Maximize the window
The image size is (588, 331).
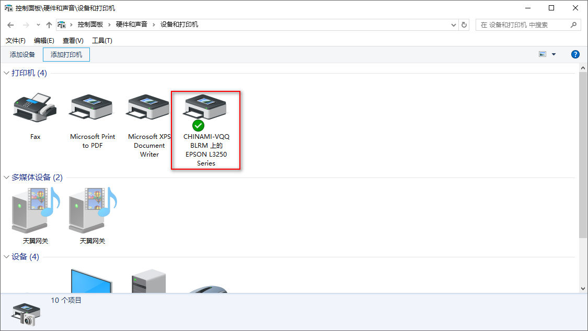[551, 8]
